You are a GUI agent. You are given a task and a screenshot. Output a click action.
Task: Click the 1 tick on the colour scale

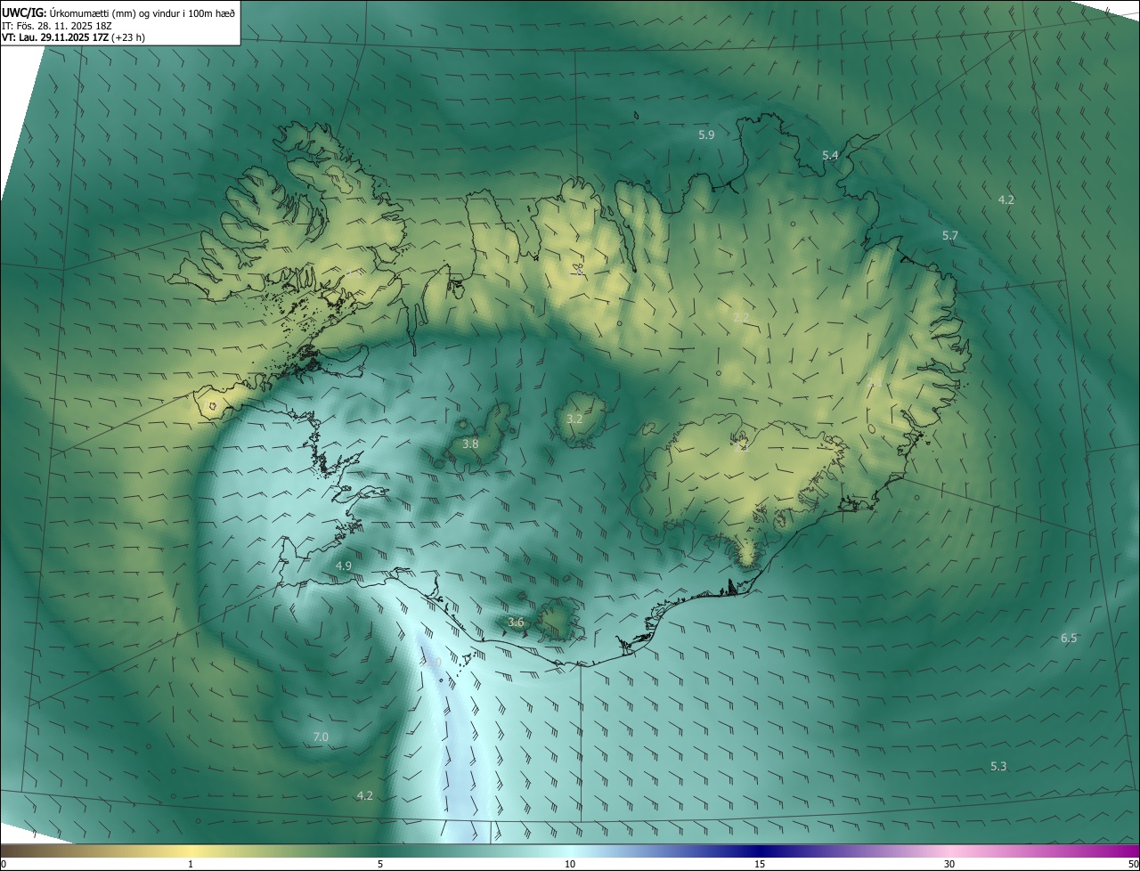pos(191,864)
